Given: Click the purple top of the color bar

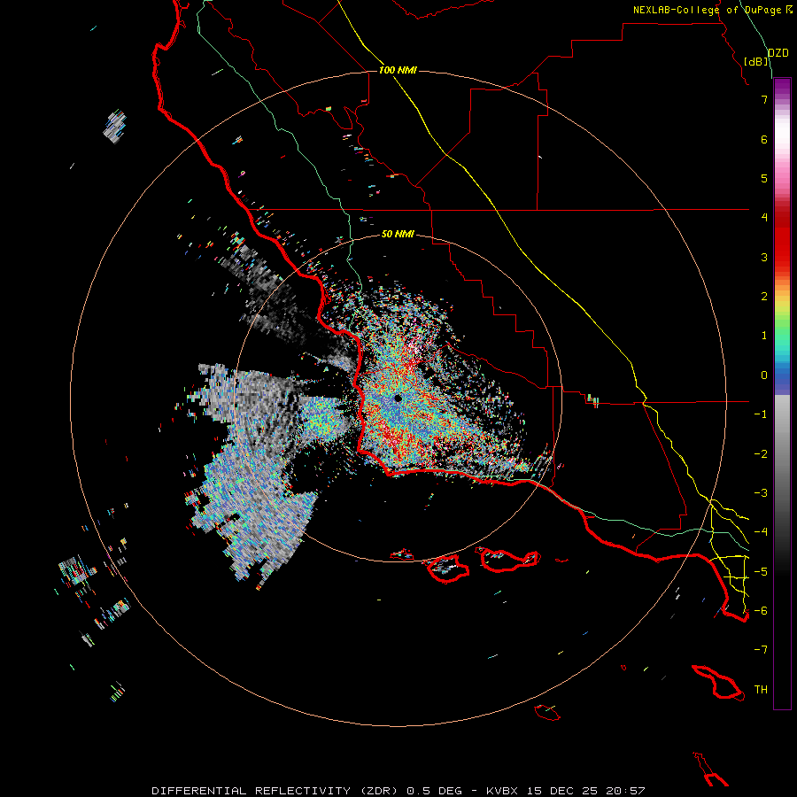Looking at the screenshot, I should (782, 87).
